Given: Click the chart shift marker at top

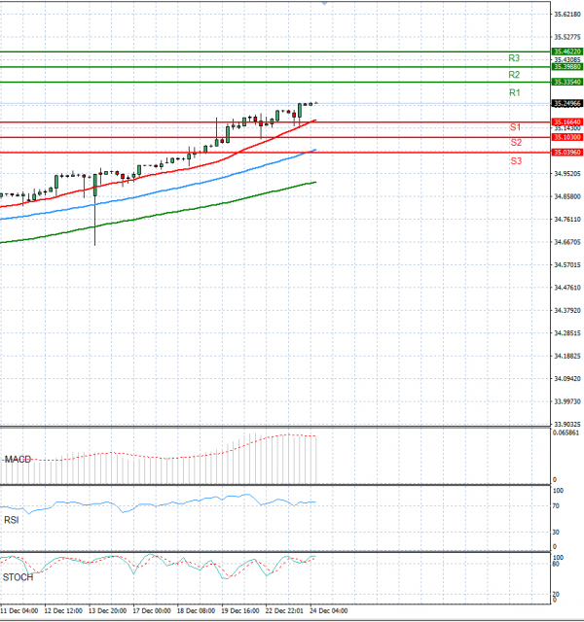Looking at the screenshot, I should pyautogui.click(x=324, y=3).
